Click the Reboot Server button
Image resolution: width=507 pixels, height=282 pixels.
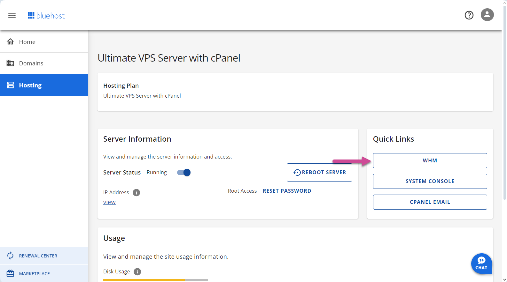pyautogui.click(x=319, y=172)
